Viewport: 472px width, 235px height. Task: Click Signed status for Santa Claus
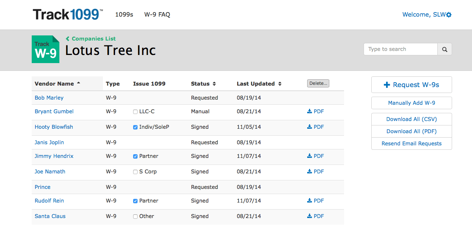[x=200, y=216]
